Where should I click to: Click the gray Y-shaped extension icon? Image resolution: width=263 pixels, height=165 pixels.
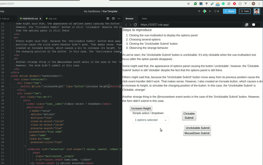click(245, 4)
